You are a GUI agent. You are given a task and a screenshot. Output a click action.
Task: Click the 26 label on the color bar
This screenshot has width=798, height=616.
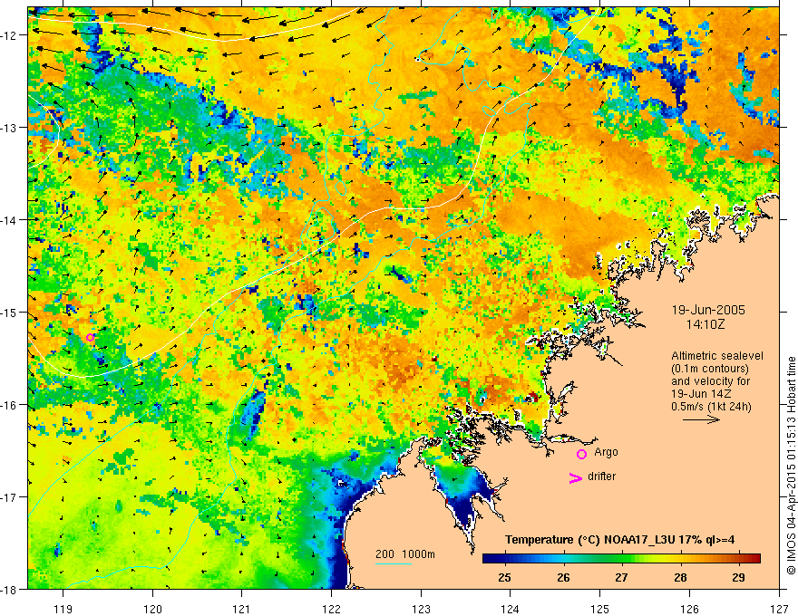(x=563, y=578)
